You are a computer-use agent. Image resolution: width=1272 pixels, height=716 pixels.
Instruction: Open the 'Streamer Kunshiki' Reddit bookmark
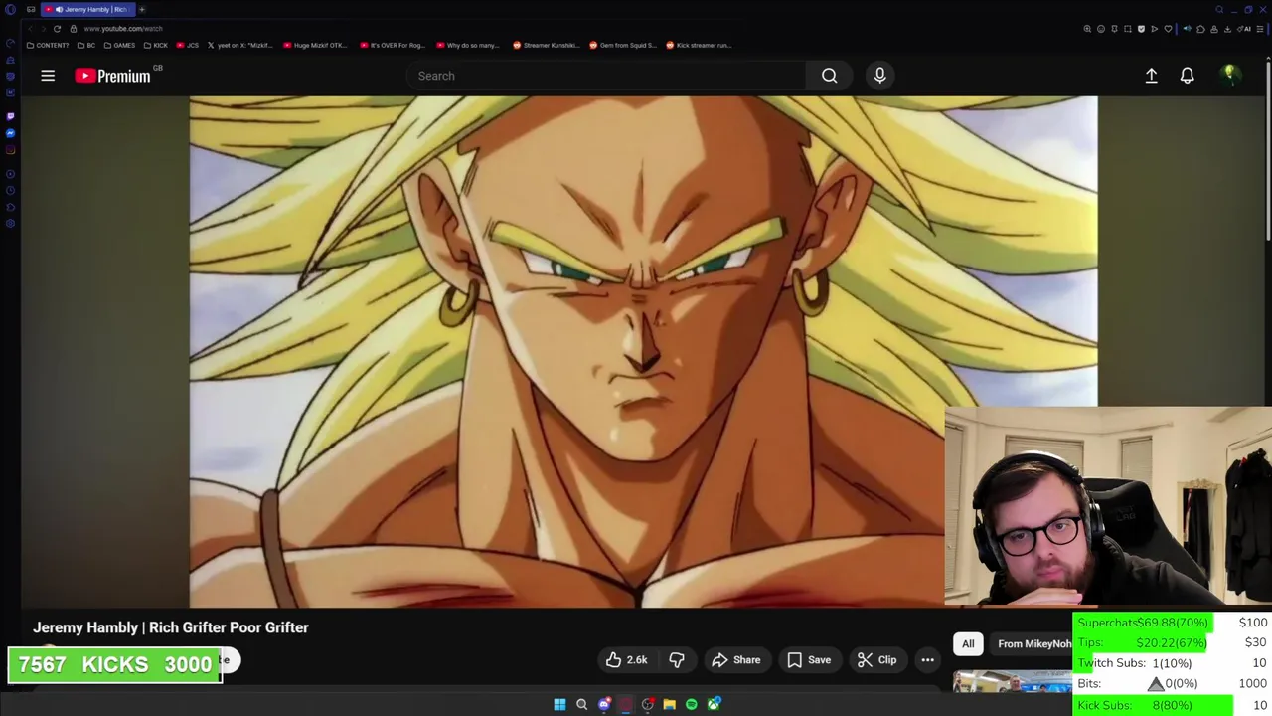click(546, 45)
